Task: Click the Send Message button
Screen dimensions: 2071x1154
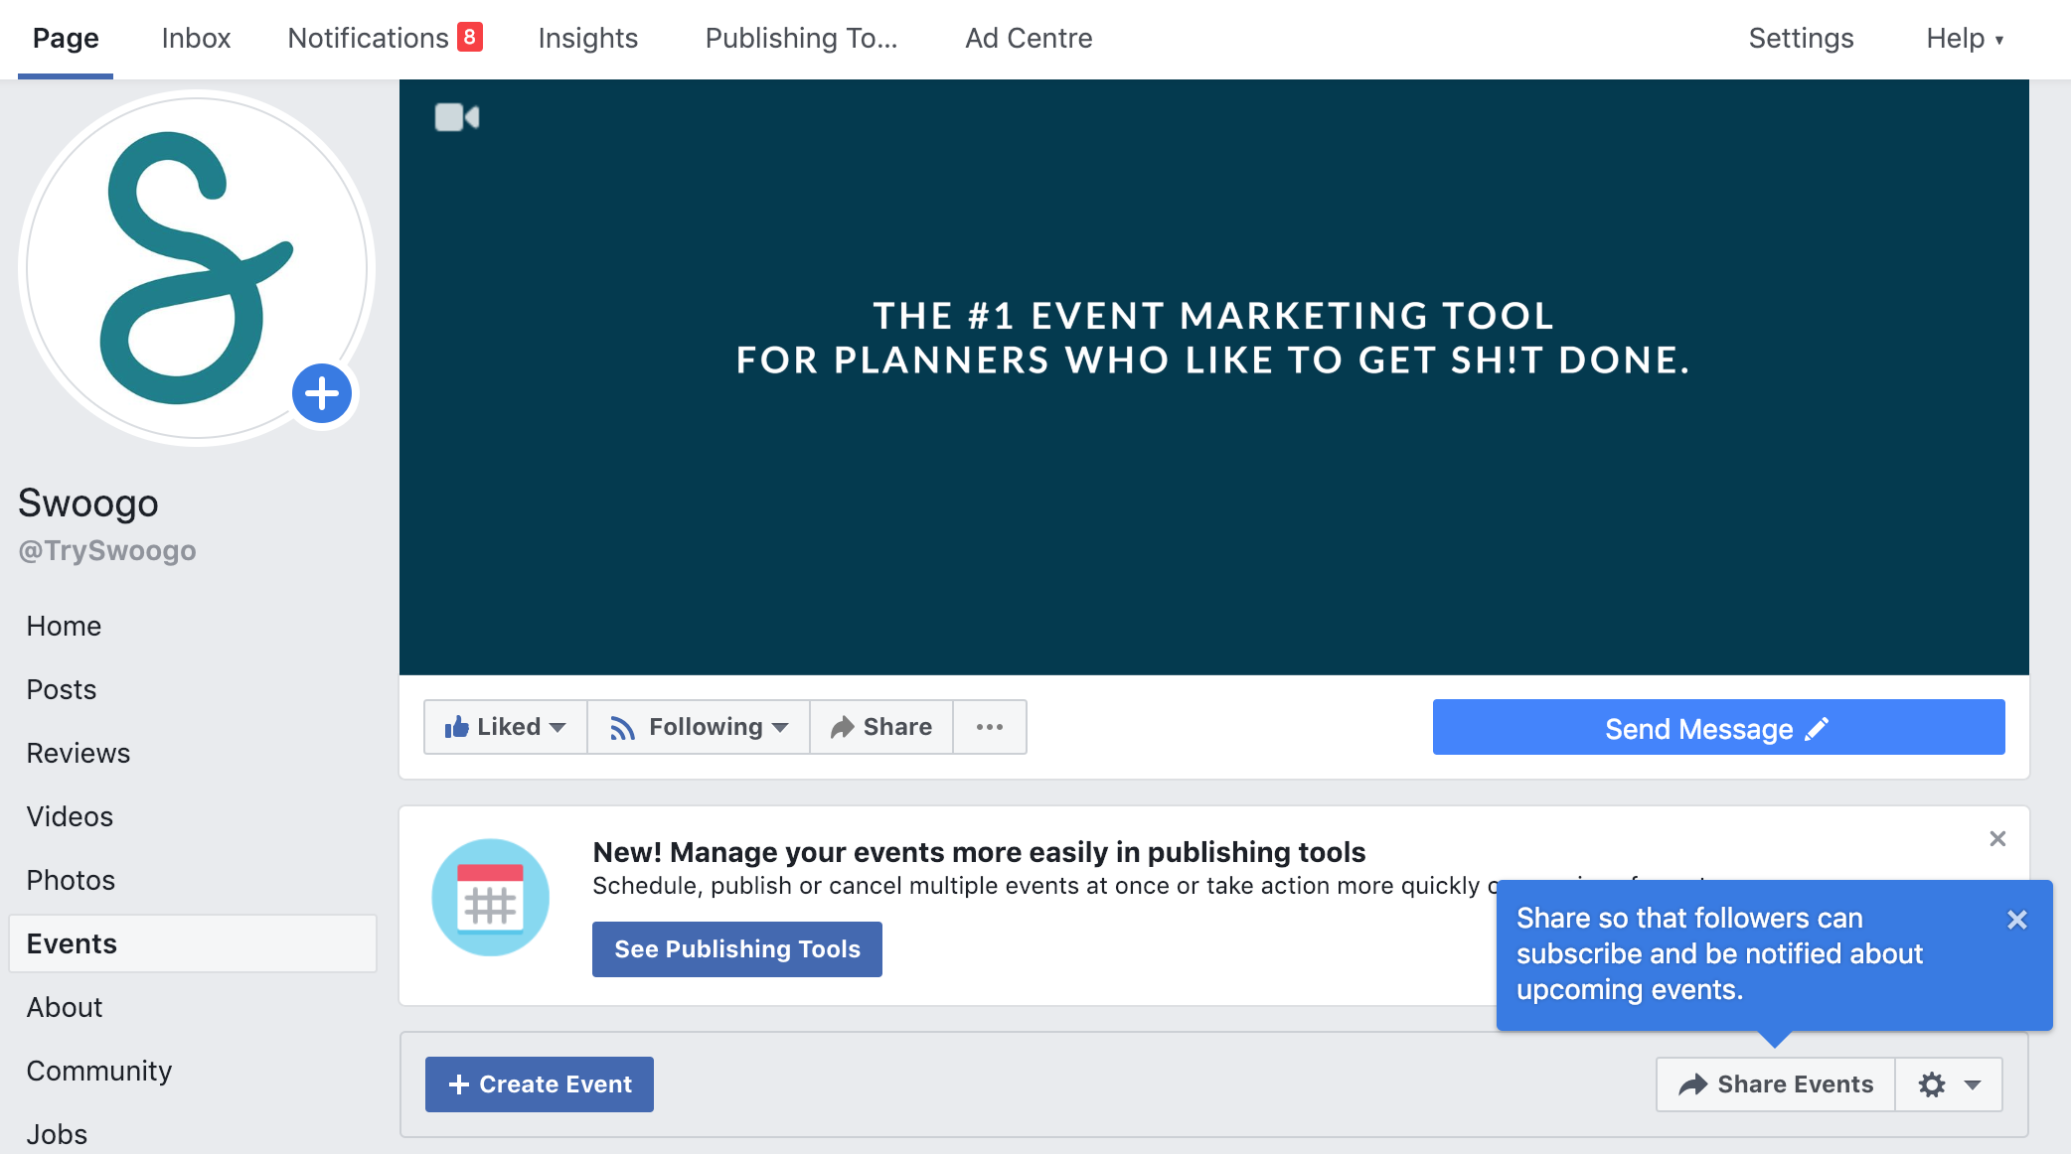Action: [x=1718, y=727]
